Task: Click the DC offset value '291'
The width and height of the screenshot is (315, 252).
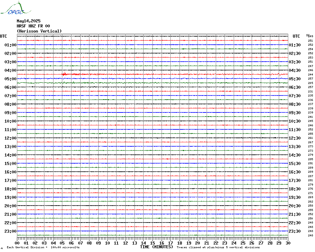Action: 310,163
